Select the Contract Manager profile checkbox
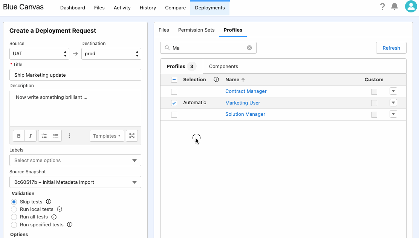 pyautogui.click(x=174, y=92)
